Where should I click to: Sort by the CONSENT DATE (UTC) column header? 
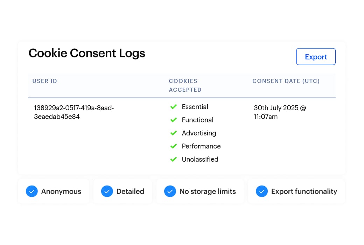click(x=286, y=81)
